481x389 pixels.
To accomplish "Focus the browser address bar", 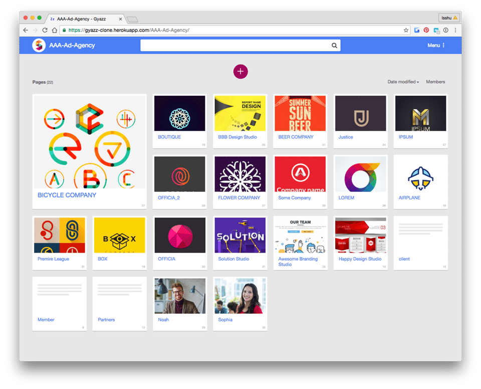I will 233,30.
